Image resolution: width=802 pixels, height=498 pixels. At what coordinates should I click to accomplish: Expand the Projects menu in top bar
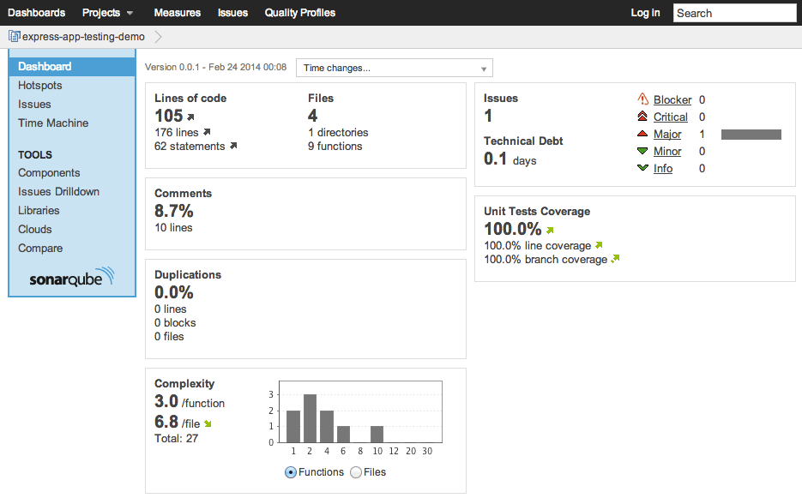click(x=107, y=13)
